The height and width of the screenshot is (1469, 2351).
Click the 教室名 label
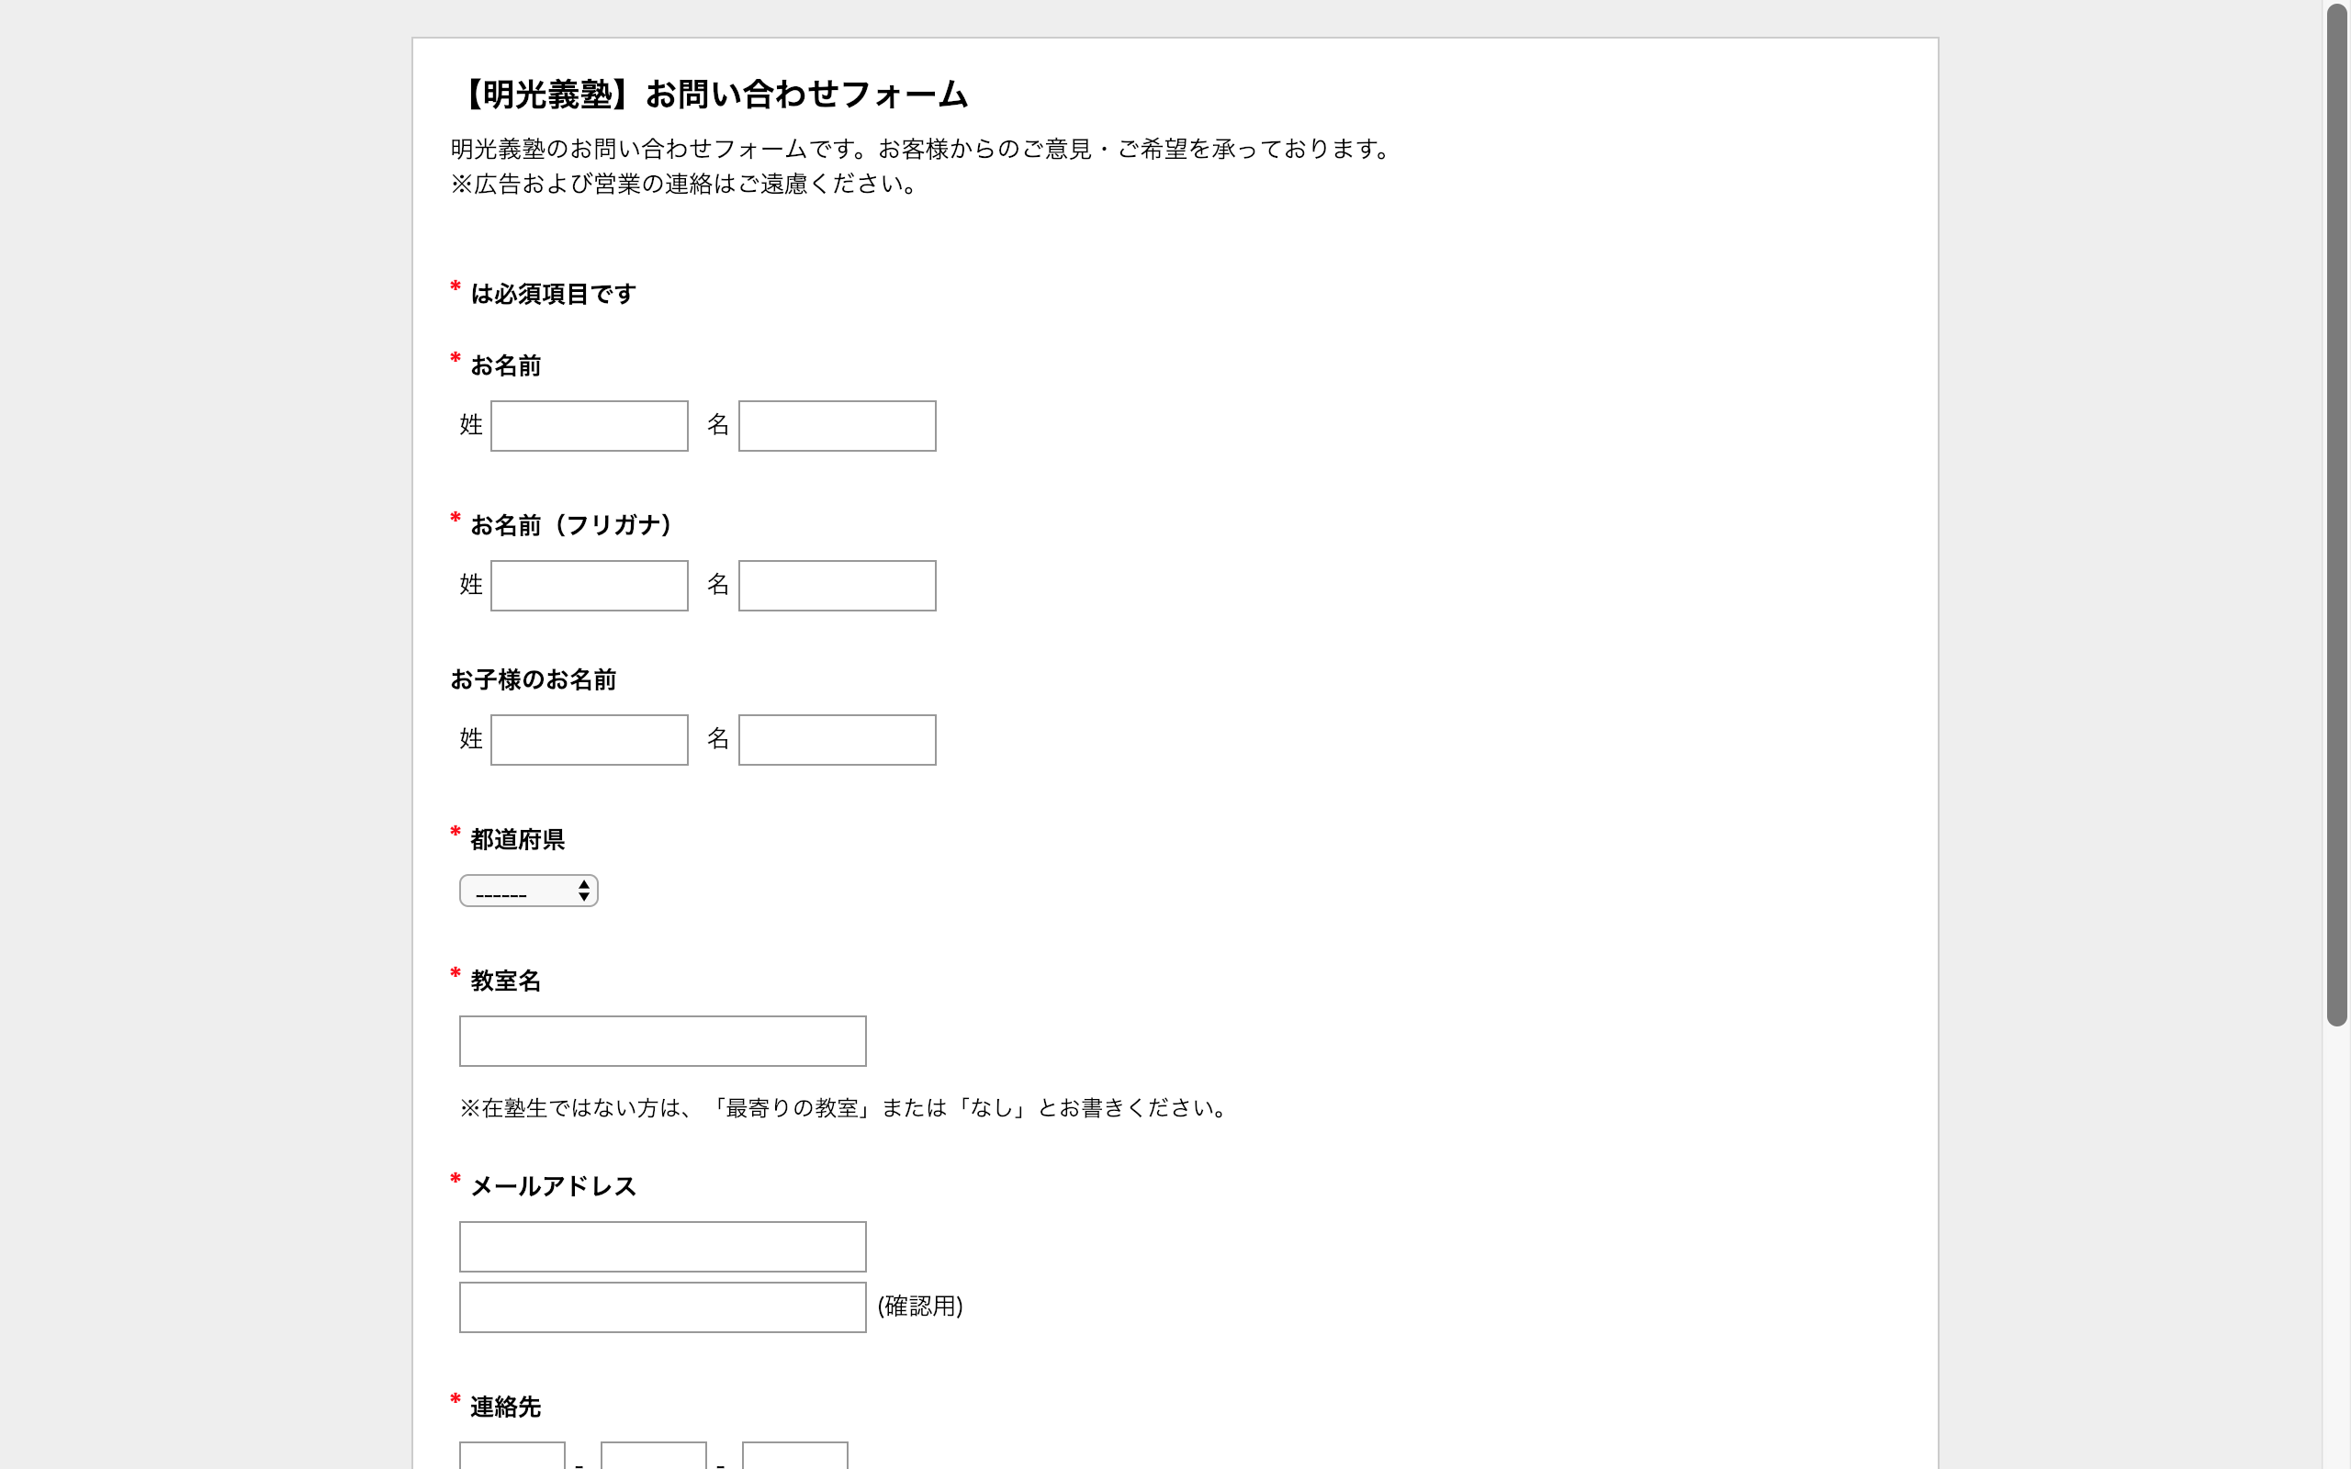[505, 981]
